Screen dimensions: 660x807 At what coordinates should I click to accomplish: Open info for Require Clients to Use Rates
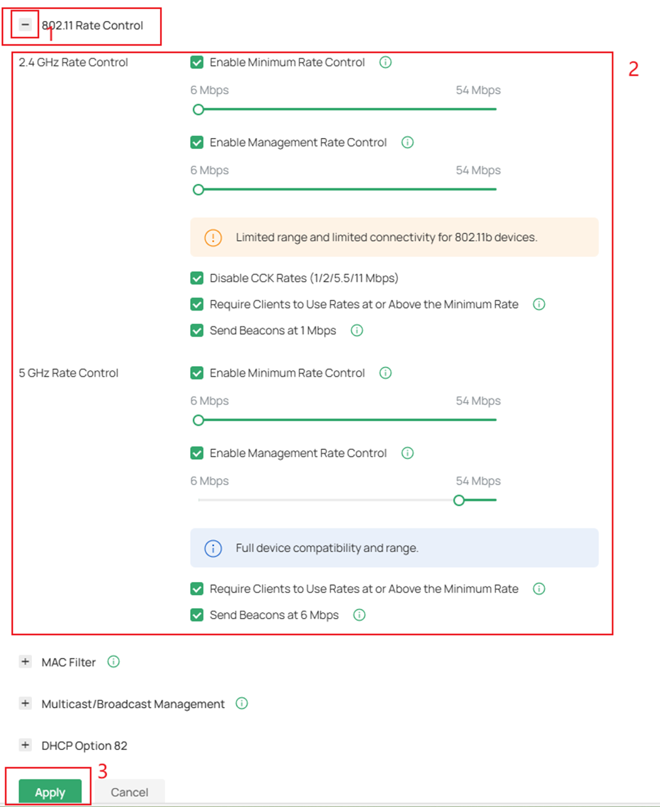(x=538, y=304)
